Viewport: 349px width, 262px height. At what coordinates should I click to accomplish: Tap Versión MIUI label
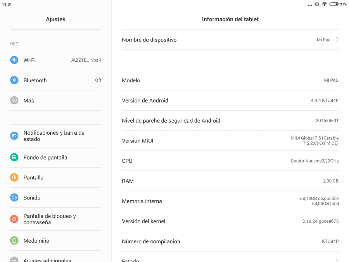(138, 141)
